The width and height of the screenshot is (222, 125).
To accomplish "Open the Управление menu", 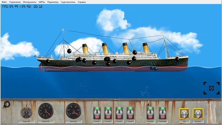I will [15, 2].
